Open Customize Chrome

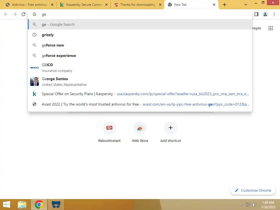point(253,191)
